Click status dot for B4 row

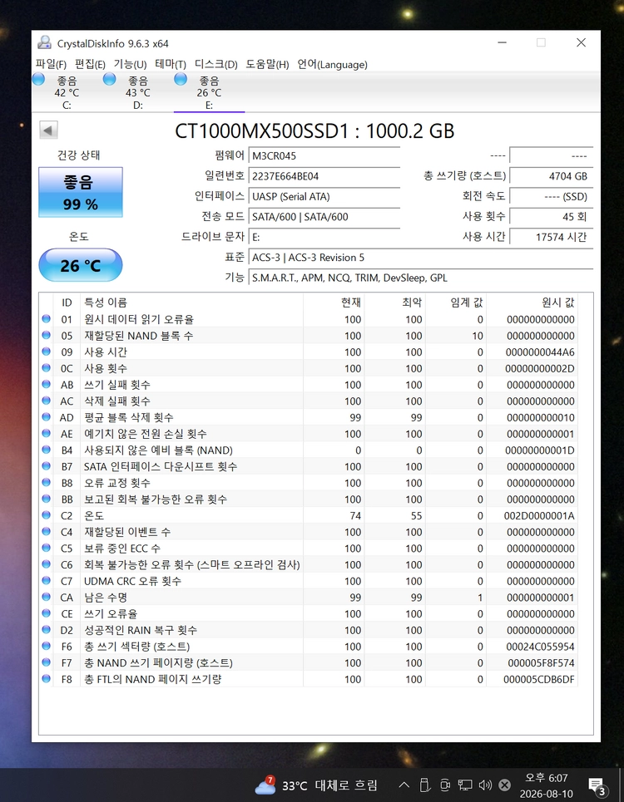click(46, 450)
